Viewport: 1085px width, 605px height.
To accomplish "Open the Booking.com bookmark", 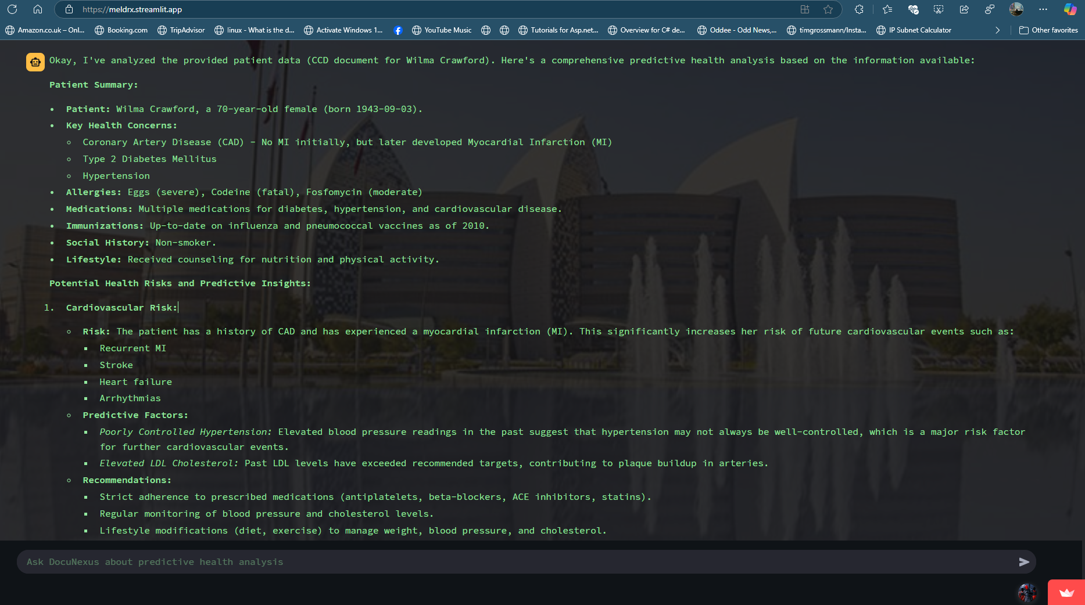I will tap(121, 30).
